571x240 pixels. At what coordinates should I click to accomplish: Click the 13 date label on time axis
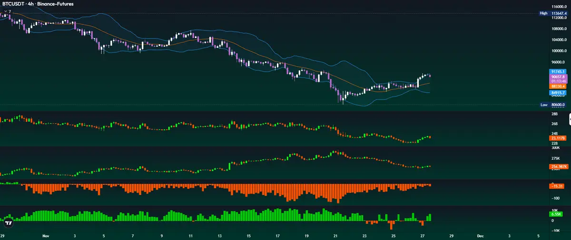(220, 235)
